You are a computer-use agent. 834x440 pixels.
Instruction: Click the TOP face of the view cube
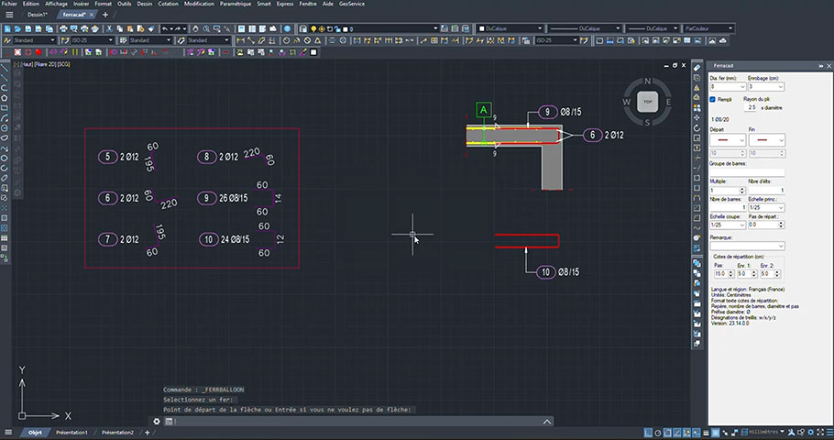(x=647, y=102)
